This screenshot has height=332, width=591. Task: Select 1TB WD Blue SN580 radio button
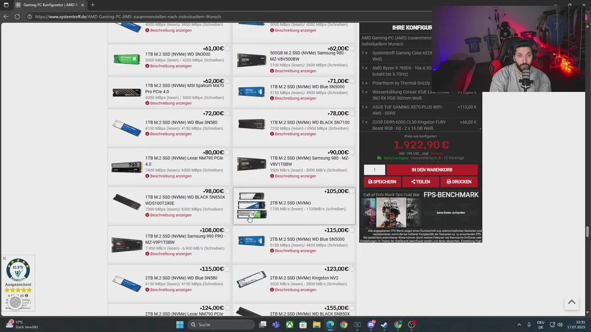pos(227,113)
